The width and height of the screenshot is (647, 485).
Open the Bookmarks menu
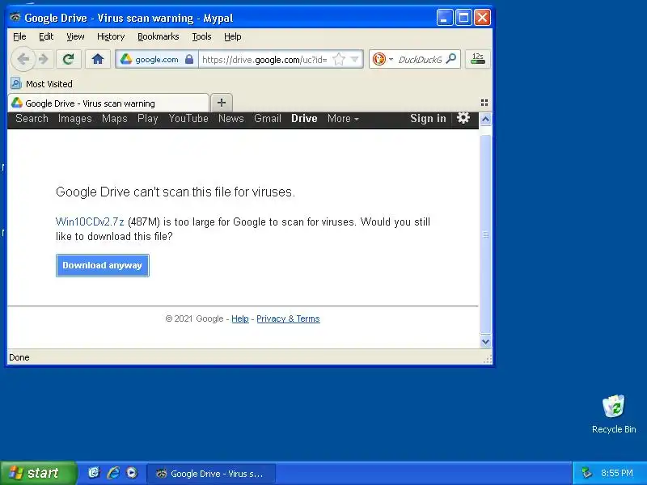[x=158, y=36]
